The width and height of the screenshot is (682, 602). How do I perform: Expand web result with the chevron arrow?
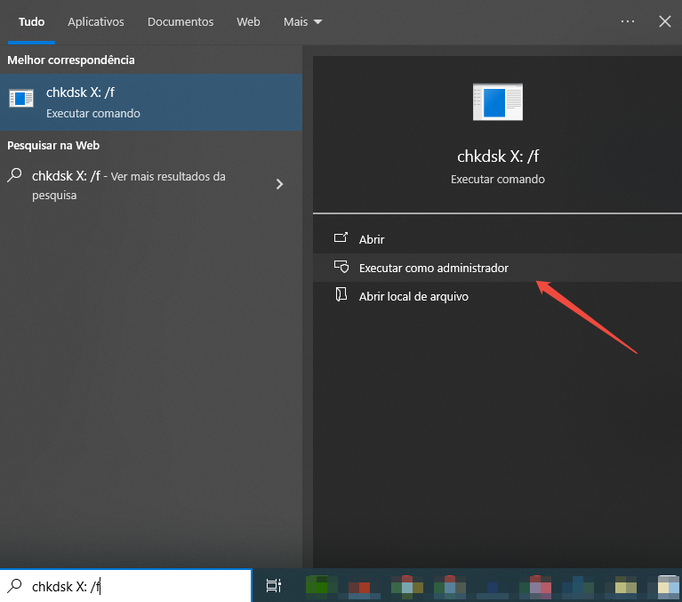(279, 184)
